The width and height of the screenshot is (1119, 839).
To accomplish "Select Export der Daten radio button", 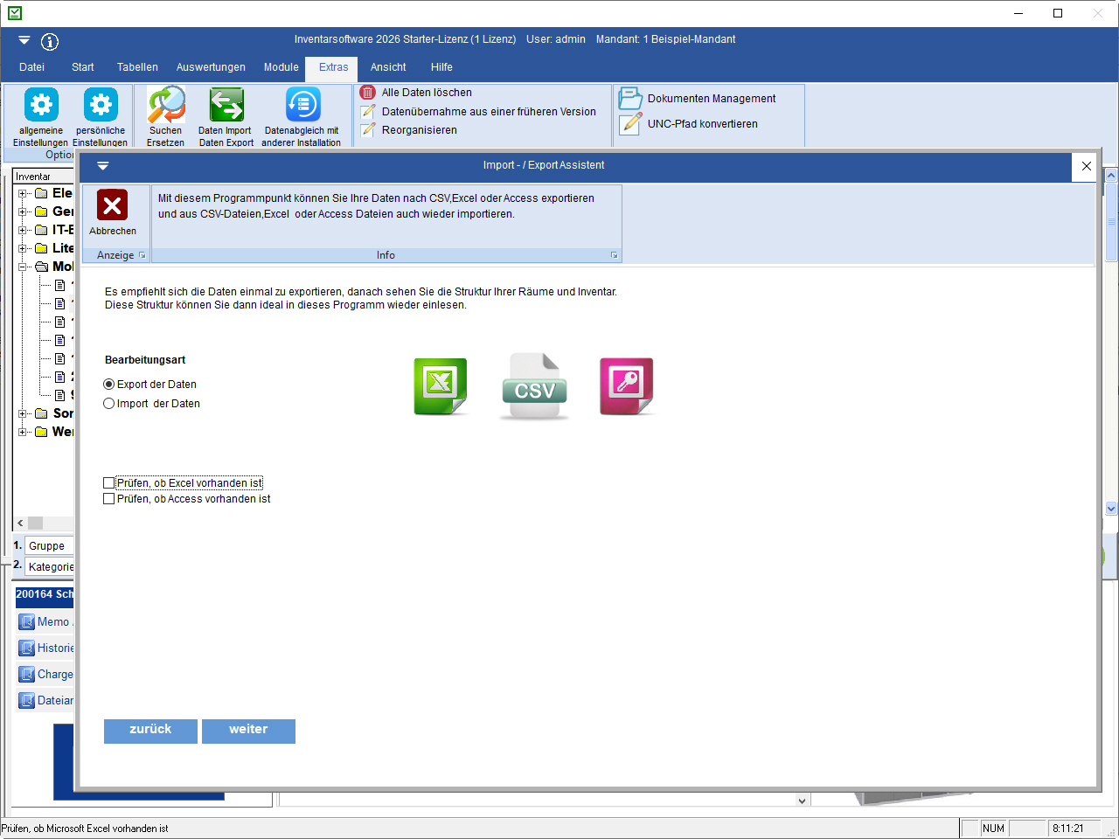I will pyautogui.click(x=109, y=385).
